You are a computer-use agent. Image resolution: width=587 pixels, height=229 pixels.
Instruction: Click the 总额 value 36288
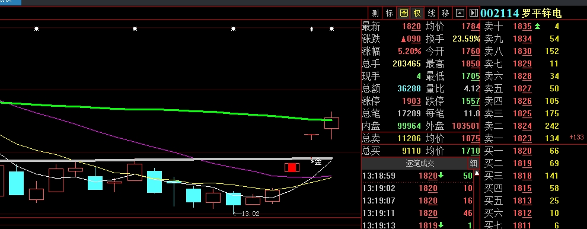click(410, 89)
